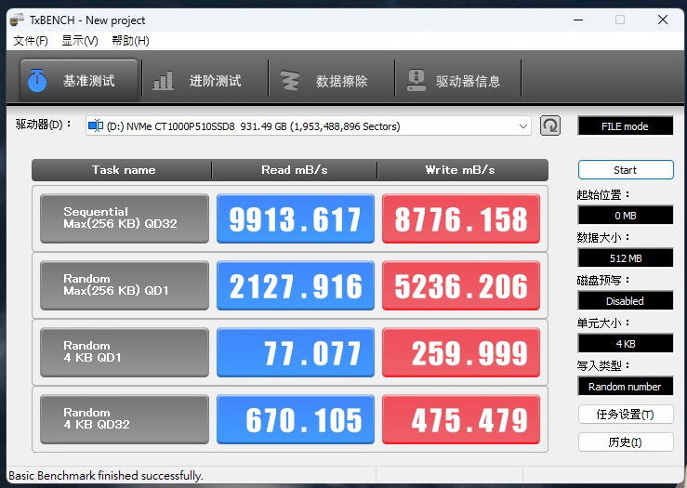Click the TxBENCH app icon in title bar

(17, 20)
